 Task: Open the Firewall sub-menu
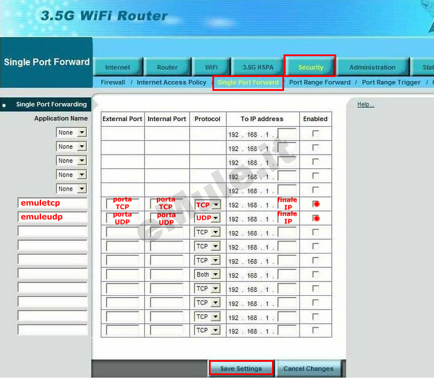(113, 82)
